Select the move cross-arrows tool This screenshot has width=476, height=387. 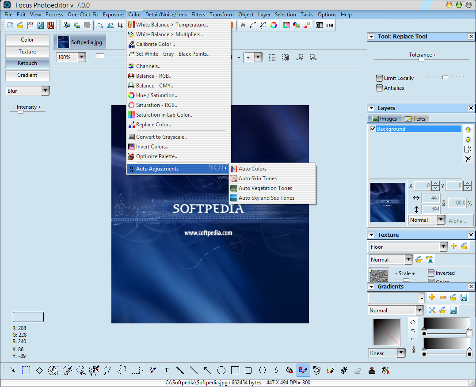(39, 370)
